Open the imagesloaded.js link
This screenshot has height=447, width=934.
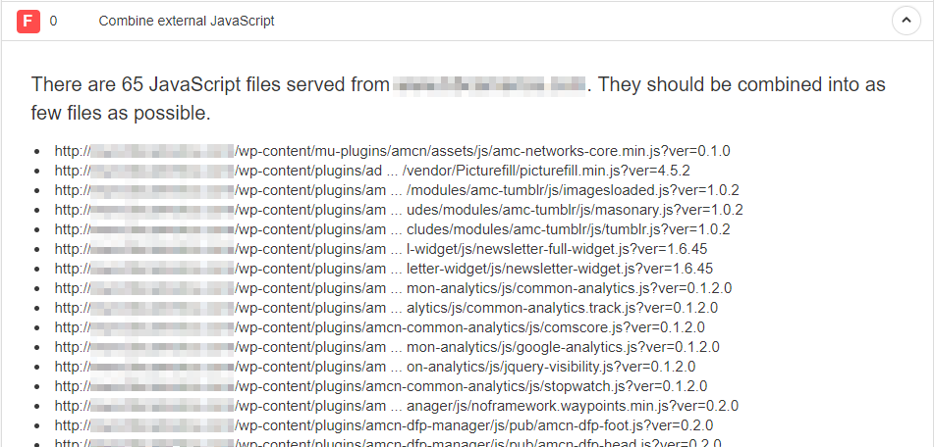click(397, 190)
